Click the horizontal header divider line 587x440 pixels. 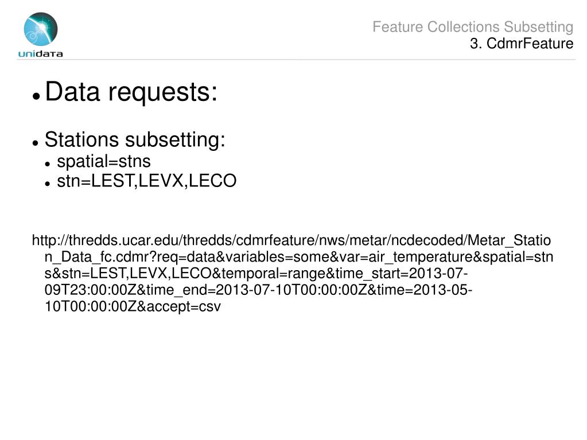point(296,60)
